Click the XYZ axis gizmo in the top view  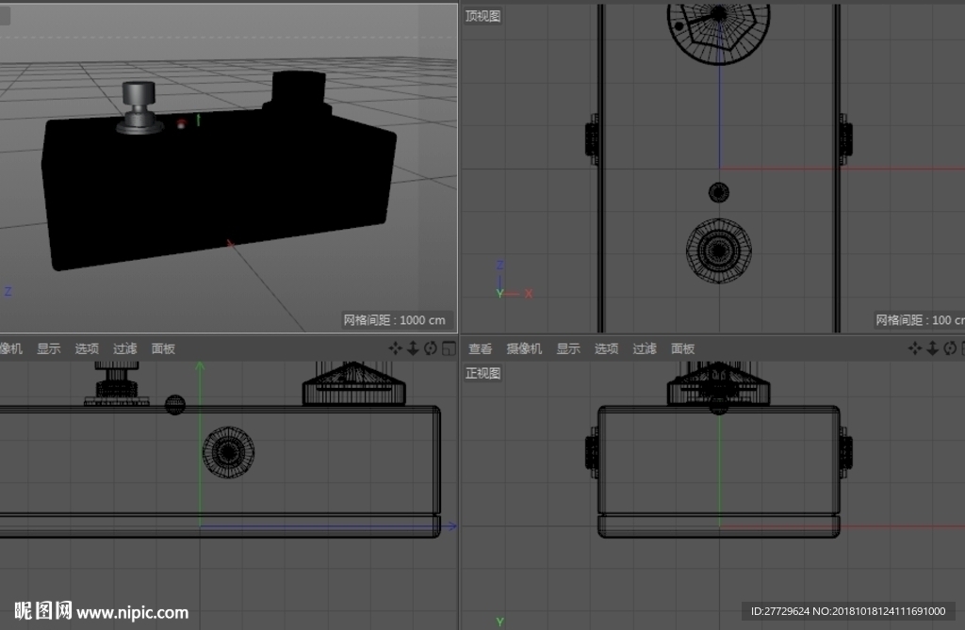click(514, 280)
